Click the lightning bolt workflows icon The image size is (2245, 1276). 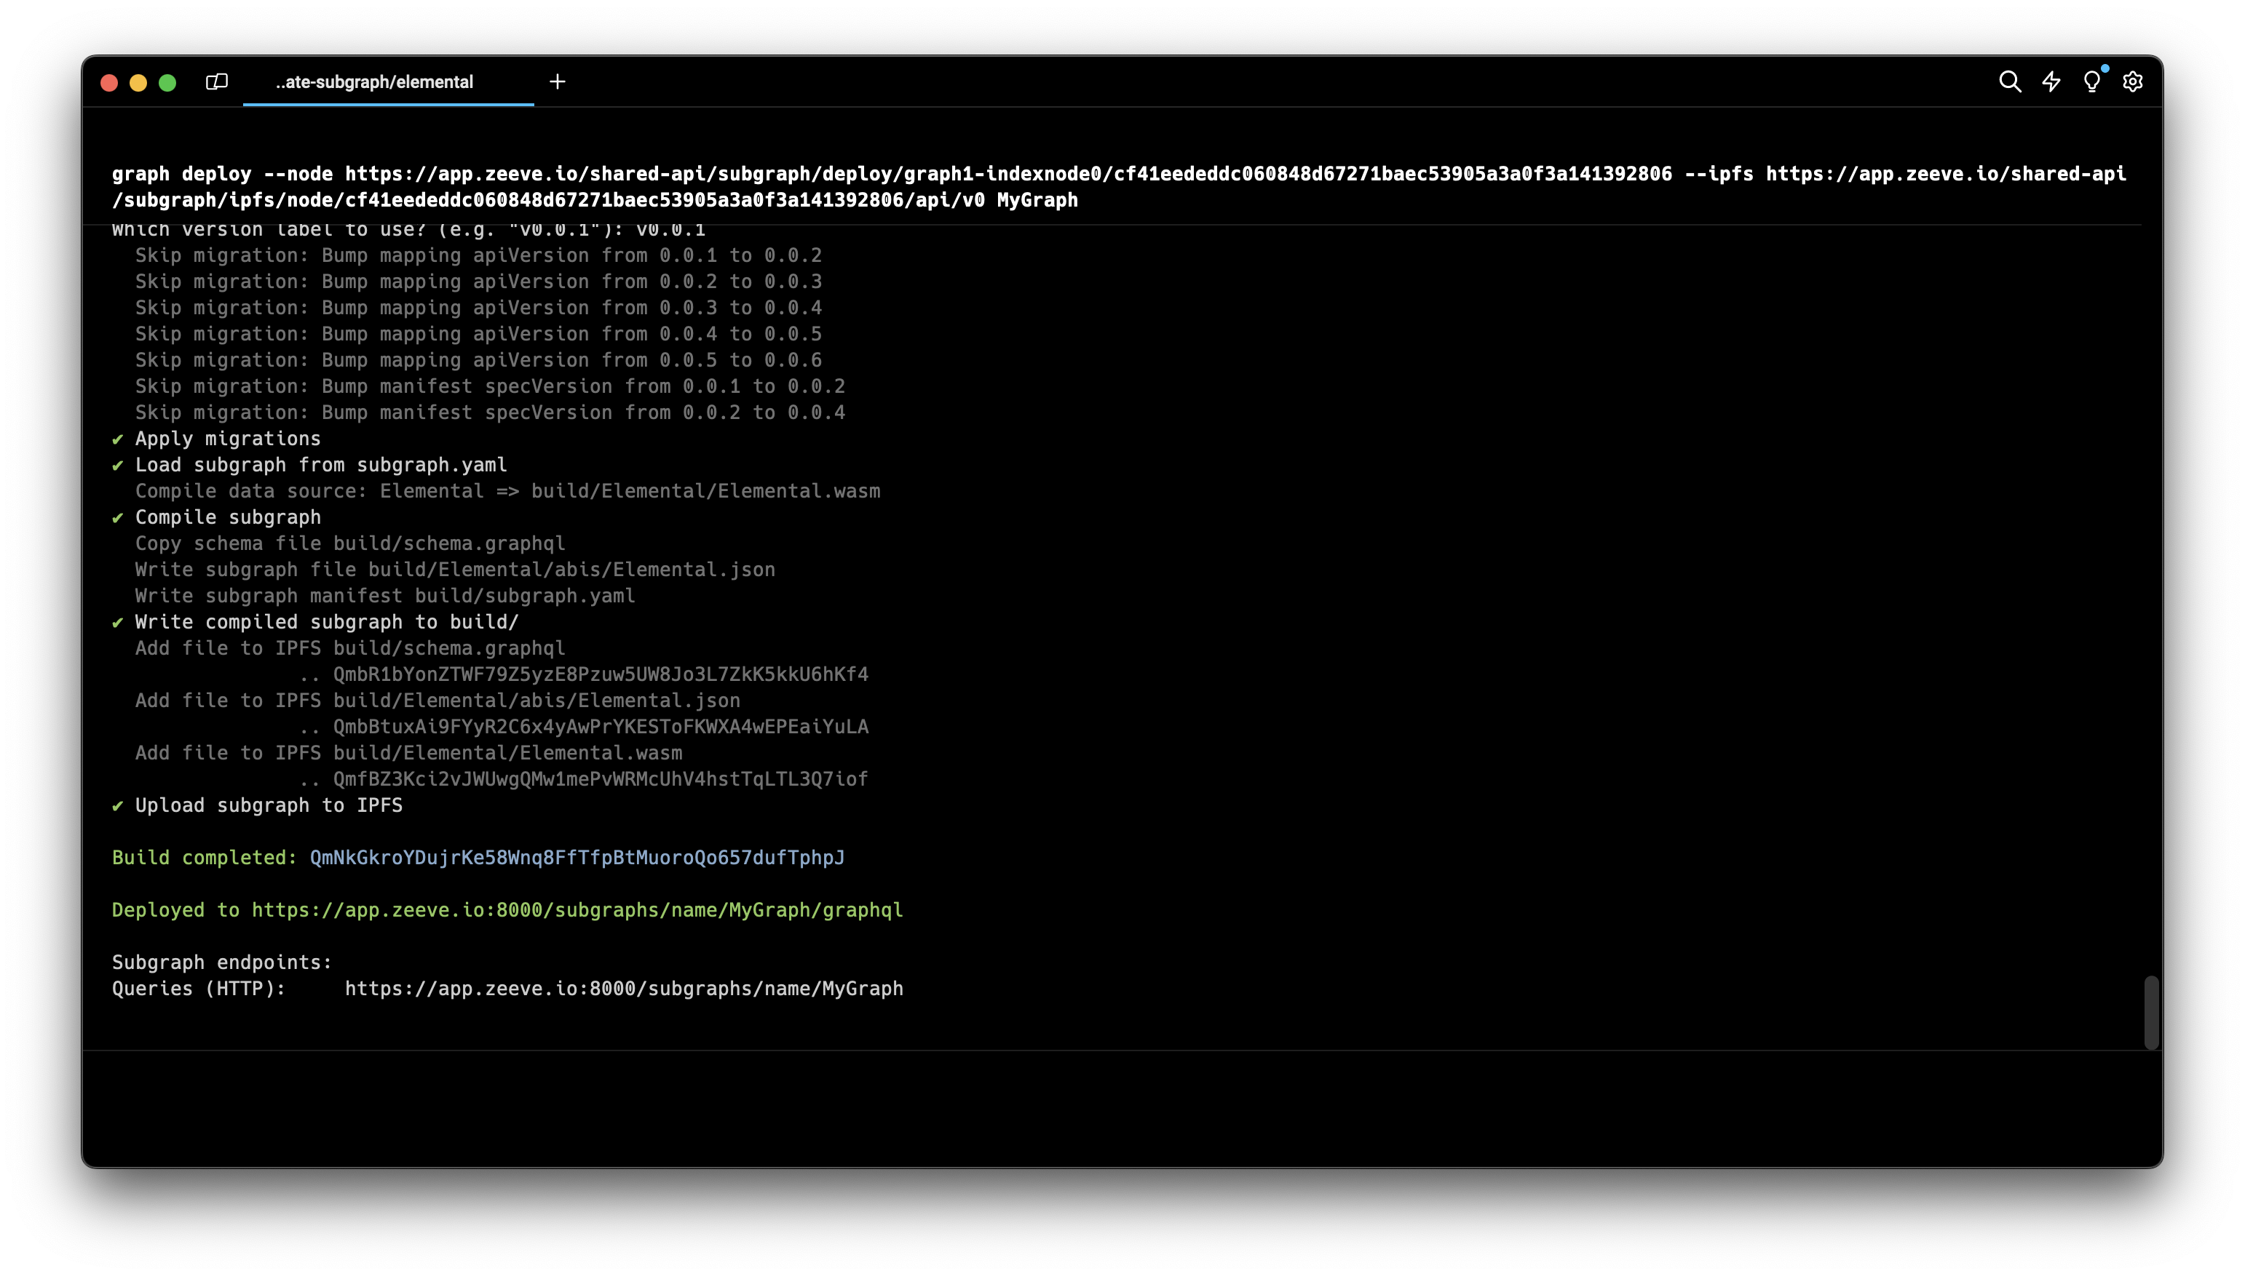(2051, 81)
